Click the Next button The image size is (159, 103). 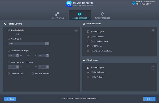(149, 99)
